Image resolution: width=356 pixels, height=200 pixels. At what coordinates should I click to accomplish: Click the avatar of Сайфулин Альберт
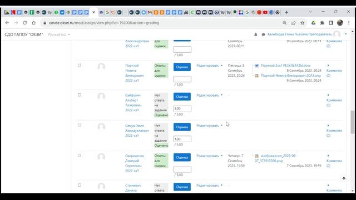click(101, 97)
